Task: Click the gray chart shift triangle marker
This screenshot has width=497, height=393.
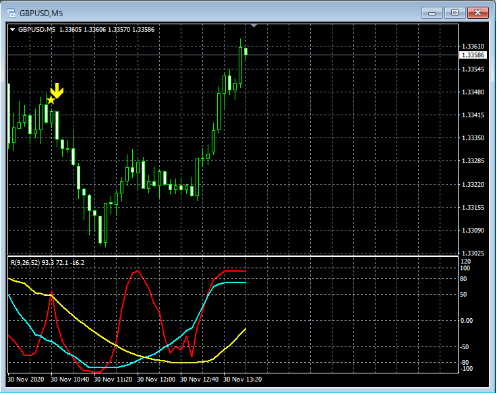Action: click(254, 26)
